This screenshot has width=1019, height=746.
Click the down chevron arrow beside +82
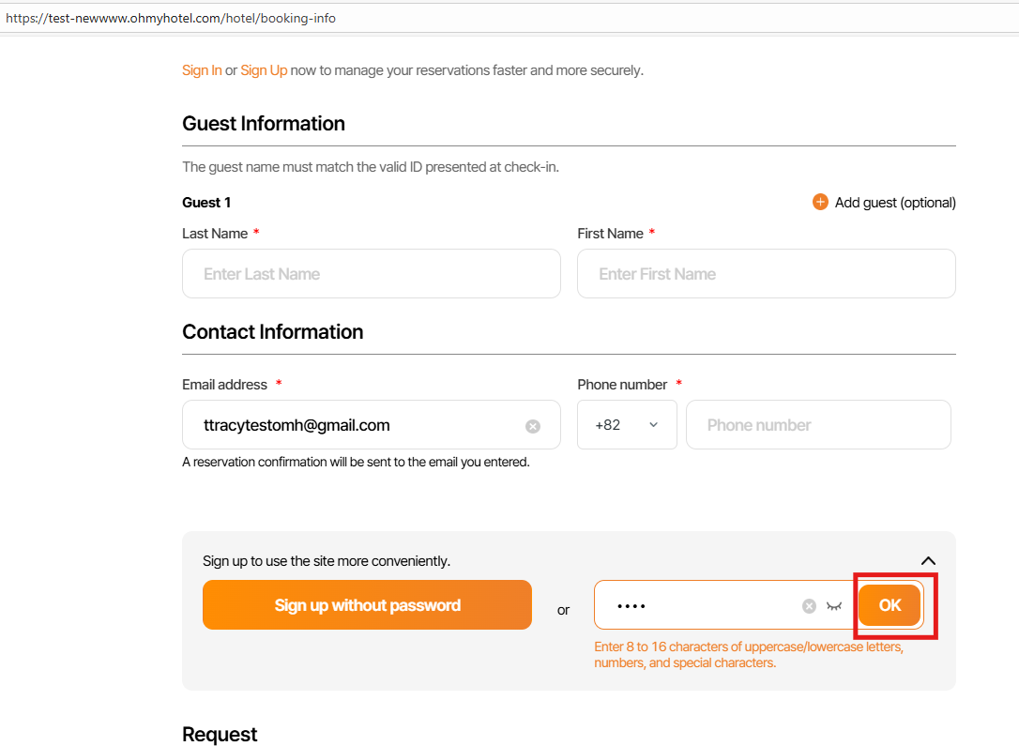[654, 425]
